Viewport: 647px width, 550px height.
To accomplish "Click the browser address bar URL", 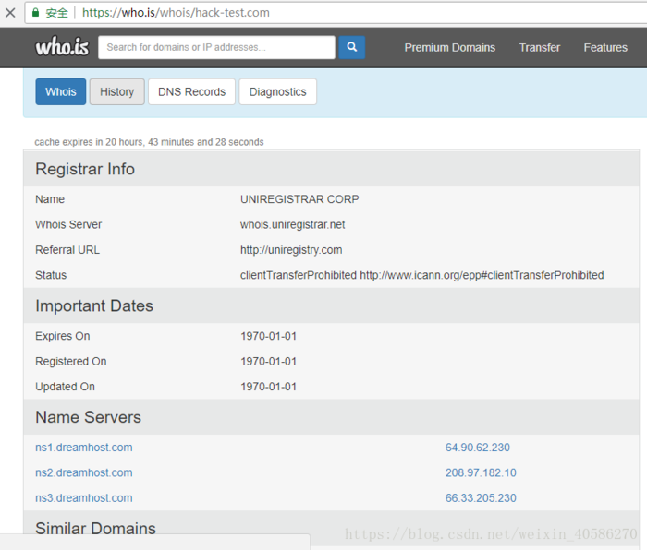I will (176, 13).
